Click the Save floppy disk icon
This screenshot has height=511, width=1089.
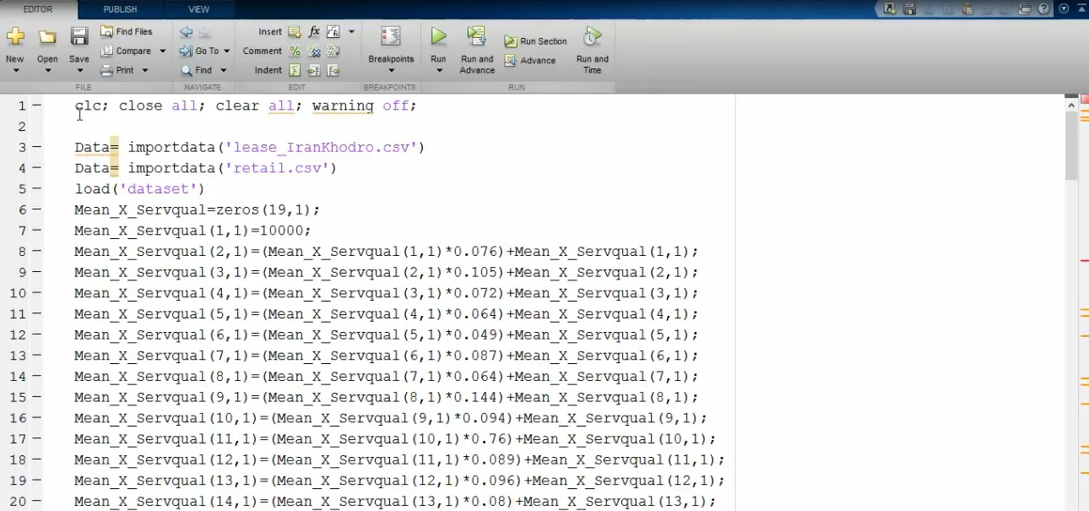click(x=79, y=36)
